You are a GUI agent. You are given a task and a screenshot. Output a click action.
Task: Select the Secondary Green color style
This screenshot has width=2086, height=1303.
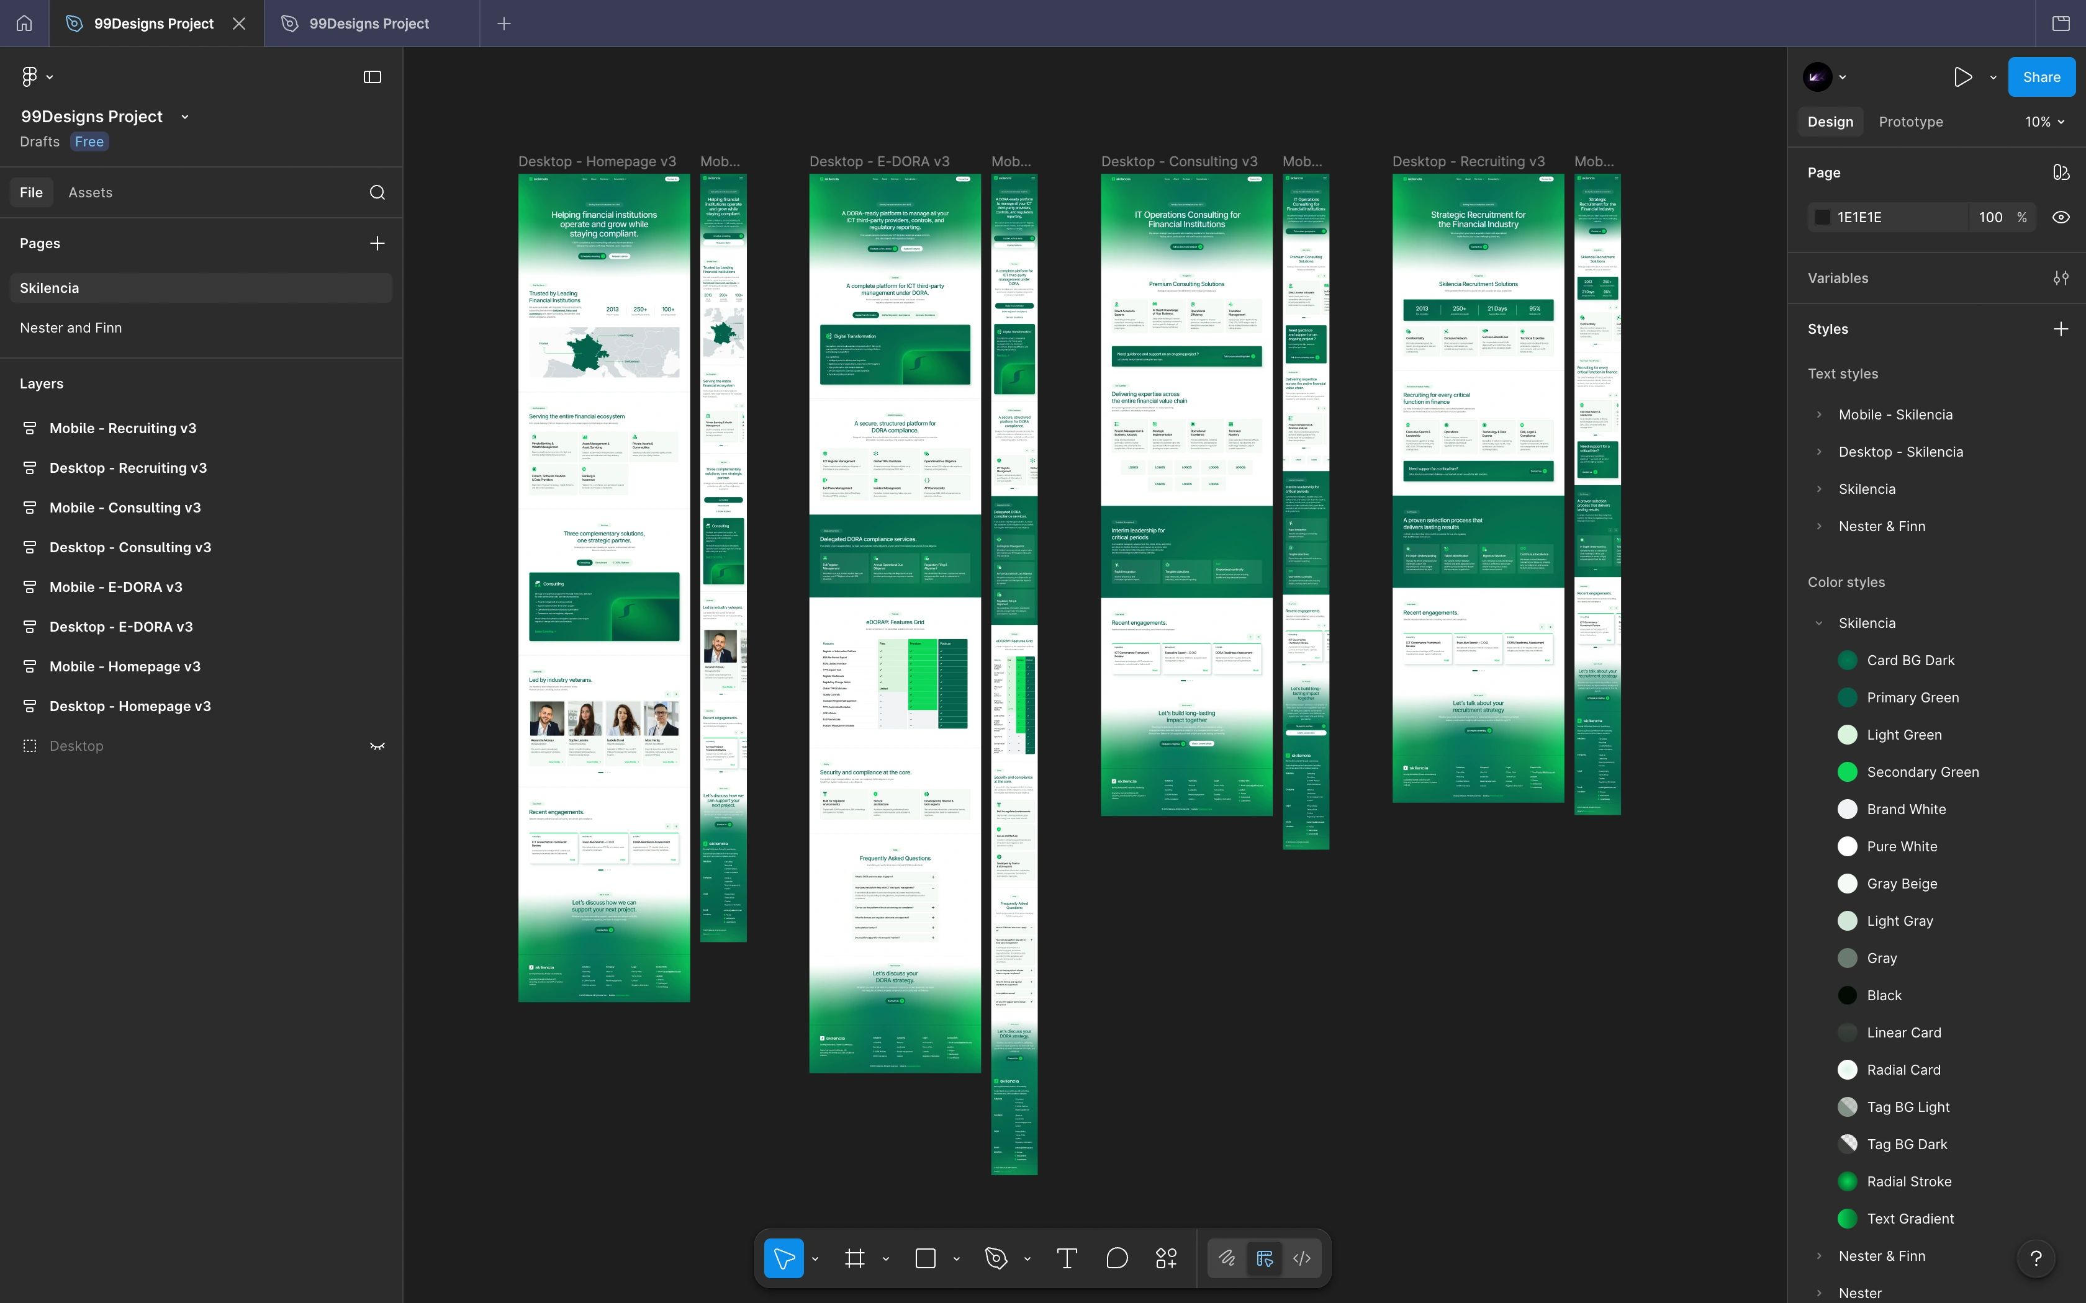(1922, 772)
